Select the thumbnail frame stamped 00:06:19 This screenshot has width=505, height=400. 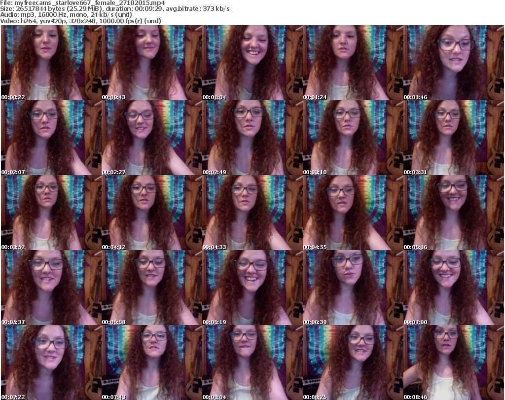coord(252,288)
